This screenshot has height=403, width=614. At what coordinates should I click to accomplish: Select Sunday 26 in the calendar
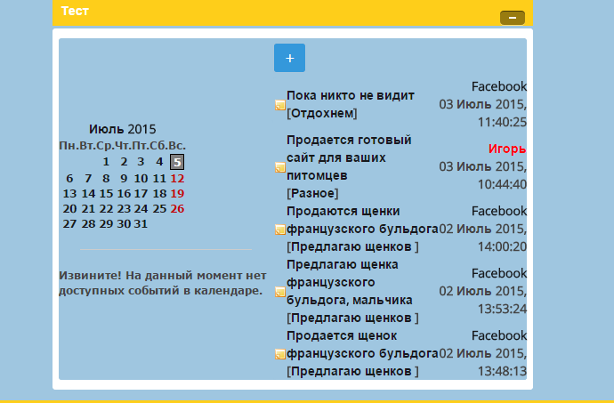pos(177,209)
